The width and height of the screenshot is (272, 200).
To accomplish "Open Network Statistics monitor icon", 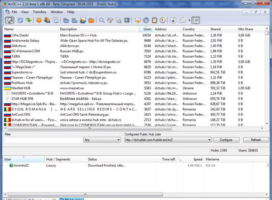I will pyautogui.click(x=127, y=20).
